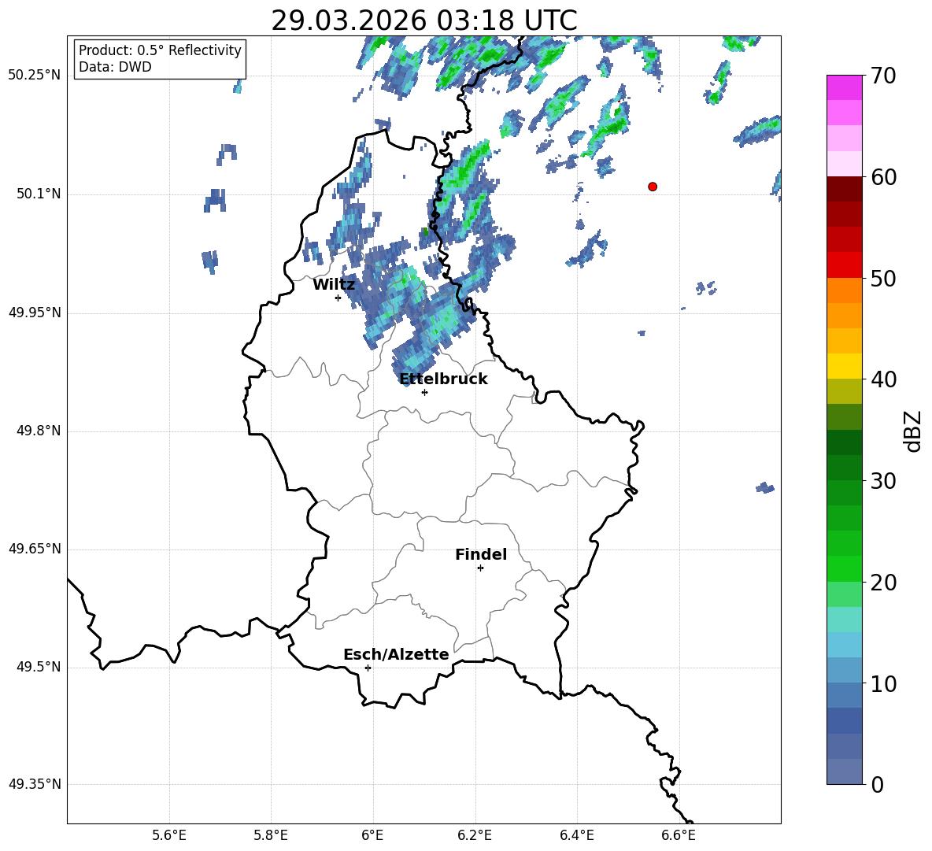Click the dBZ colorbar label

pyautogui.click(x=912, y=431)
